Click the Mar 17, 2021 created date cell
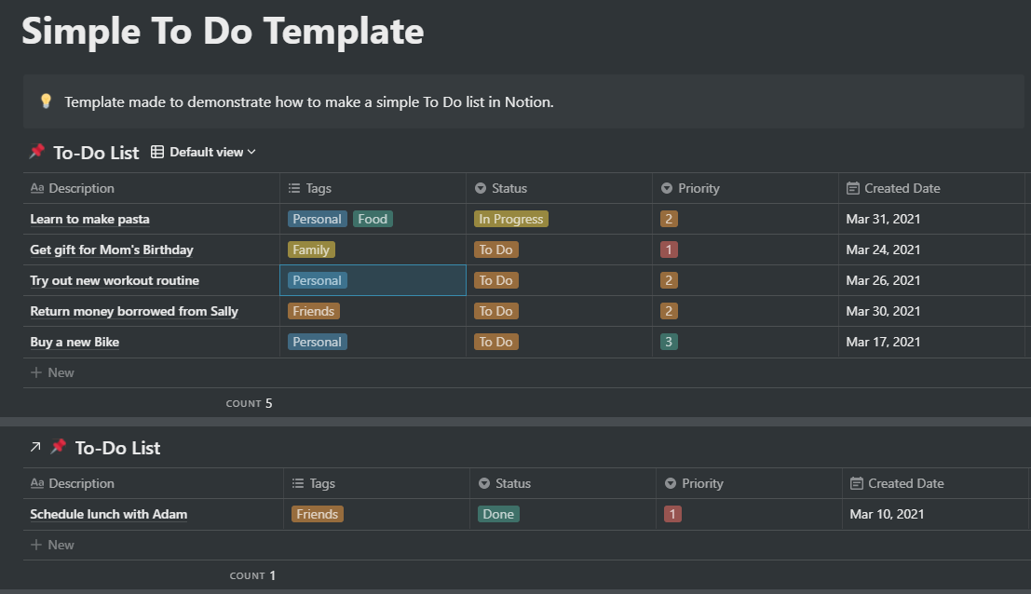1031x594 pixels. coord(883,342)
